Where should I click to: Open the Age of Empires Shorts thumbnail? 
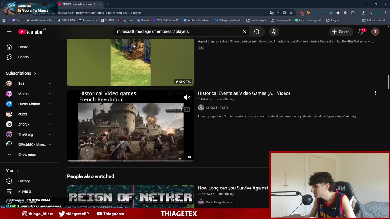[x=130, y=62]
